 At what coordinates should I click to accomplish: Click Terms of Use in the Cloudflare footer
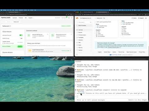[121, 52]
